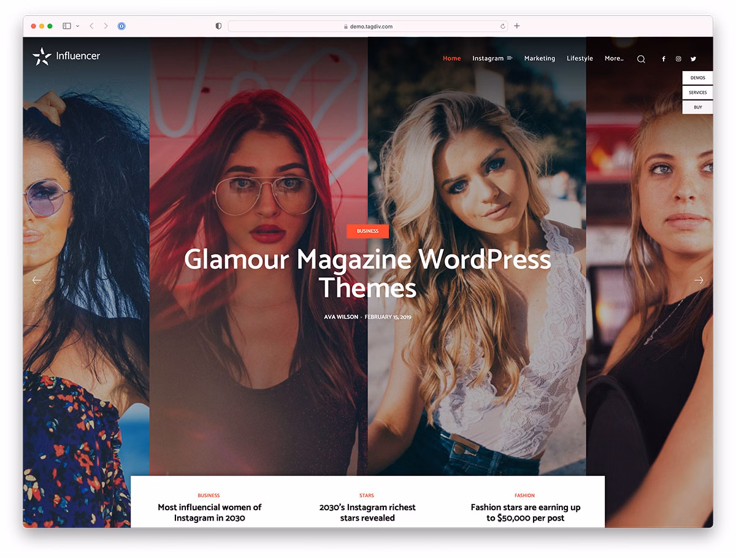Go to previous slide with left arrow
The width and height of the screenshot is (736, 558).
point(37,280)
